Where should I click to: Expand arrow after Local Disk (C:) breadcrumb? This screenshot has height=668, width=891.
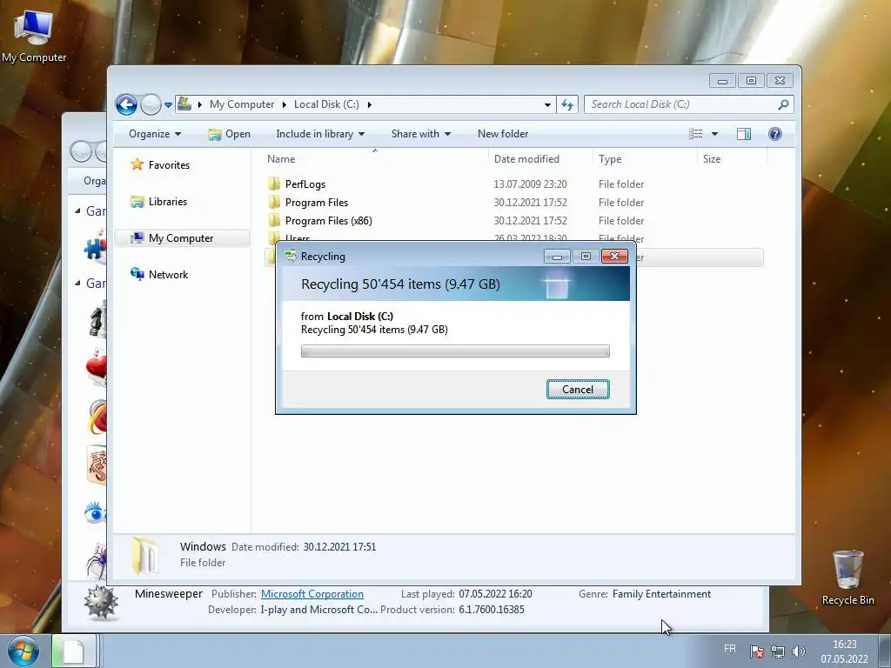point(369,104)
